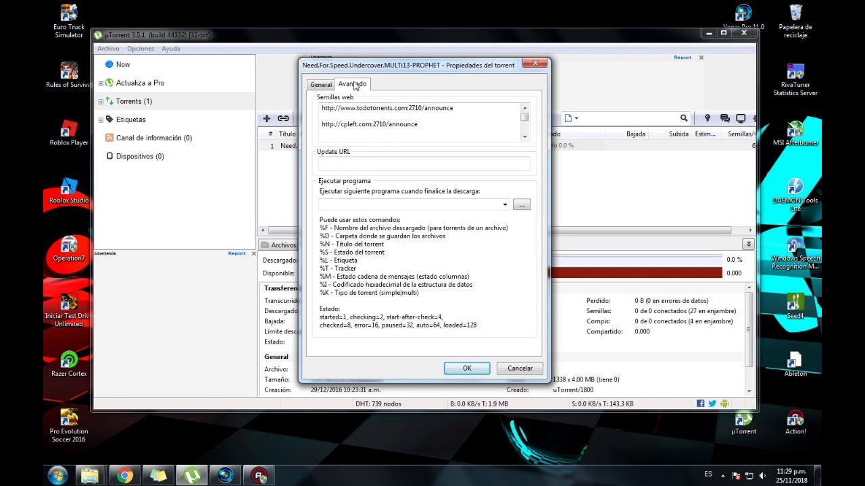This screenshot has width=865, height=486.
Task: Open the document dropdown in uTorrent toolbar
Action: click(572, 118)
